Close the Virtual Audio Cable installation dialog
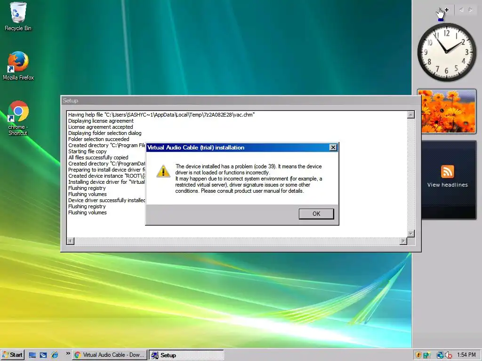The width and height of the screenshot is (482, 361). (333, 148)
